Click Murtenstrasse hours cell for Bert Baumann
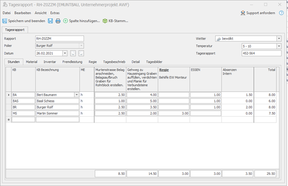The image size is (288, 186). [x=110, y=95]
